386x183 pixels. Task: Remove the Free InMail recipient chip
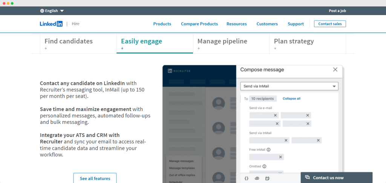tap(280, 157)
